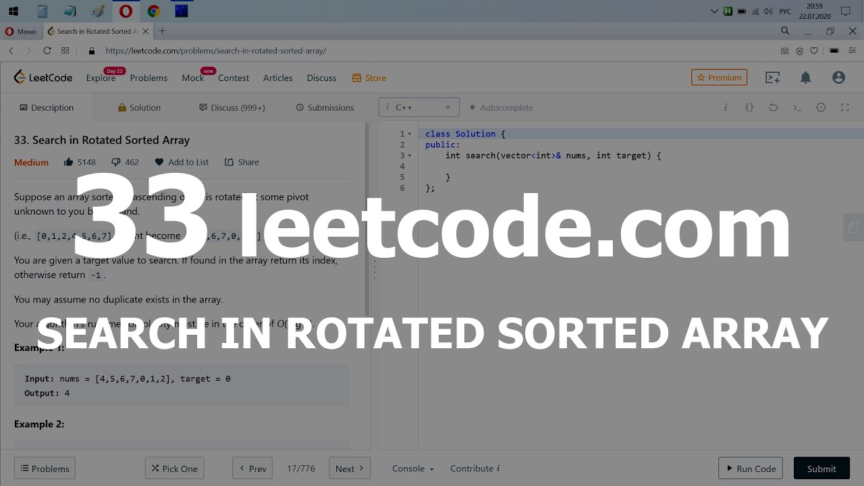Open the Contribute link
Screen dimensions: 864x486
[475, 468]
